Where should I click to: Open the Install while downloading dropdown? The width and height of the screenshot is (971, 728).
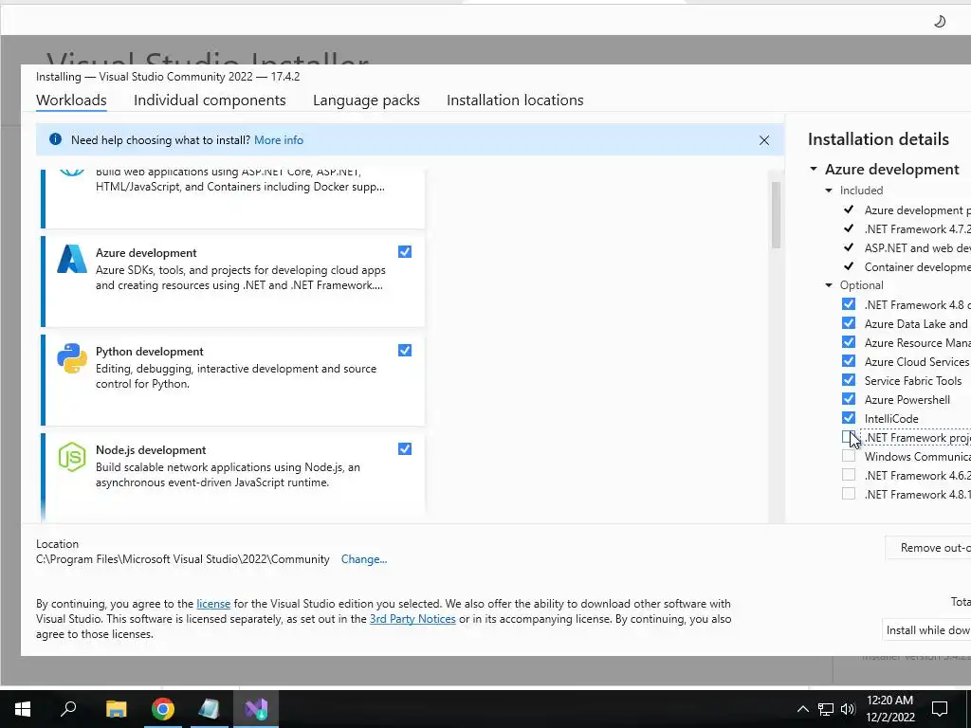pyautogui.click(x=926, y=629)
